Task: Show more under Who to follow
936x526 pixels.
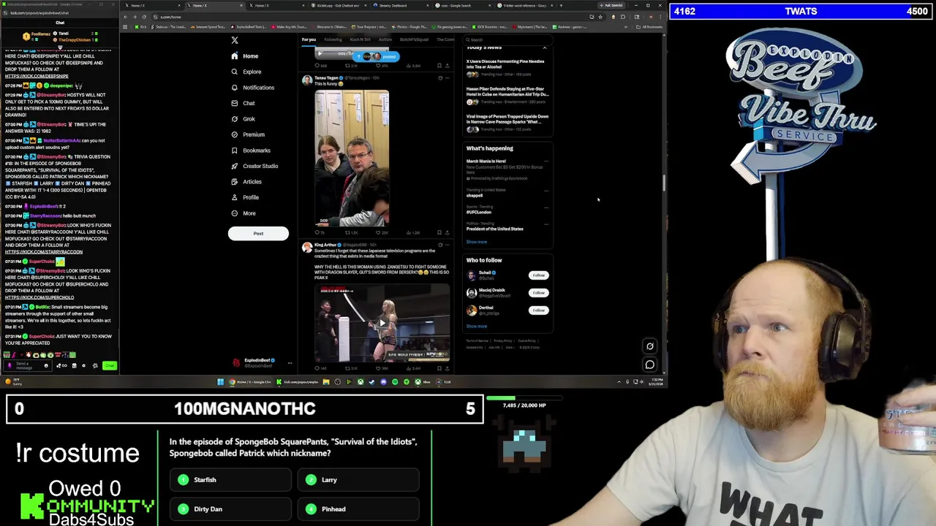Action: click(476, 327)
